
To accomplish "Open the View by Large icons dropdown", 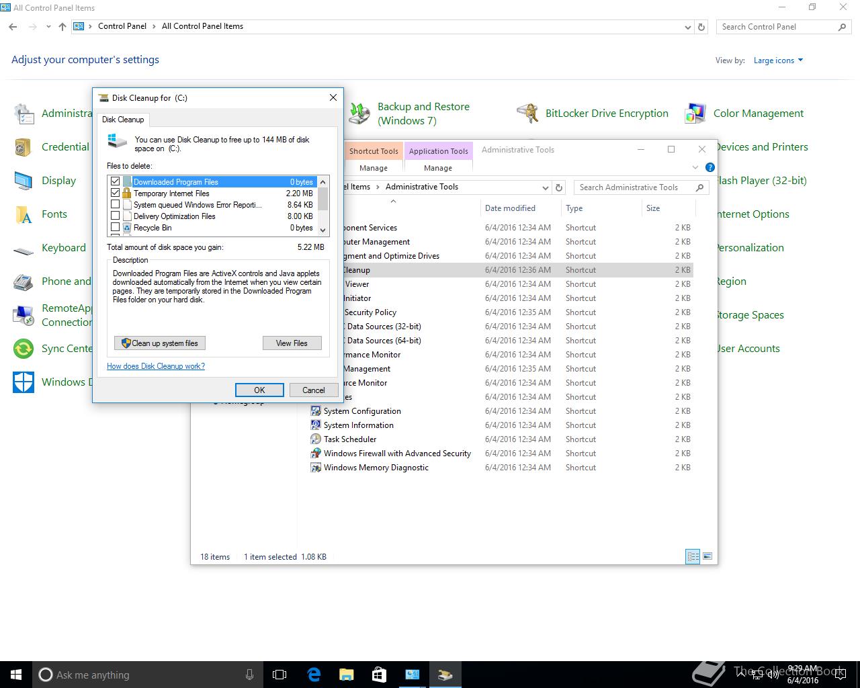I will (x=778, y=60).
